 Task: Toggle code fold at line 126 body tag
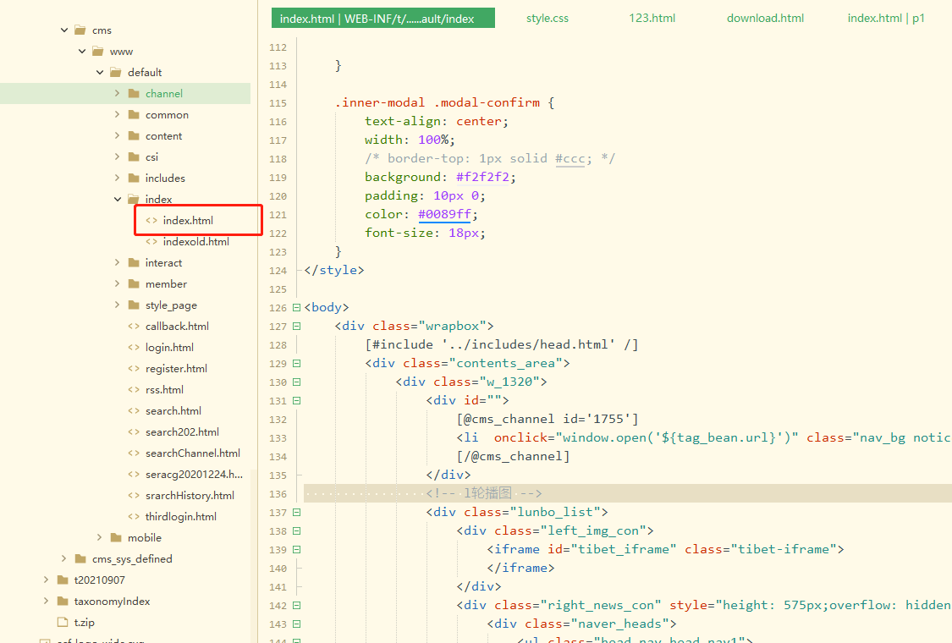296,308
